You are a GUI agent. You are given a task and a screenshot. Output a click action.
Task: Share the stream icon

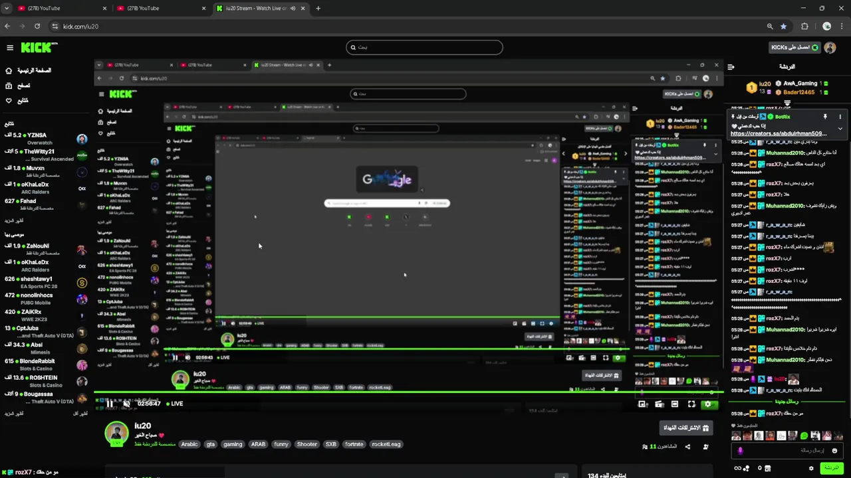click(687, 447)
